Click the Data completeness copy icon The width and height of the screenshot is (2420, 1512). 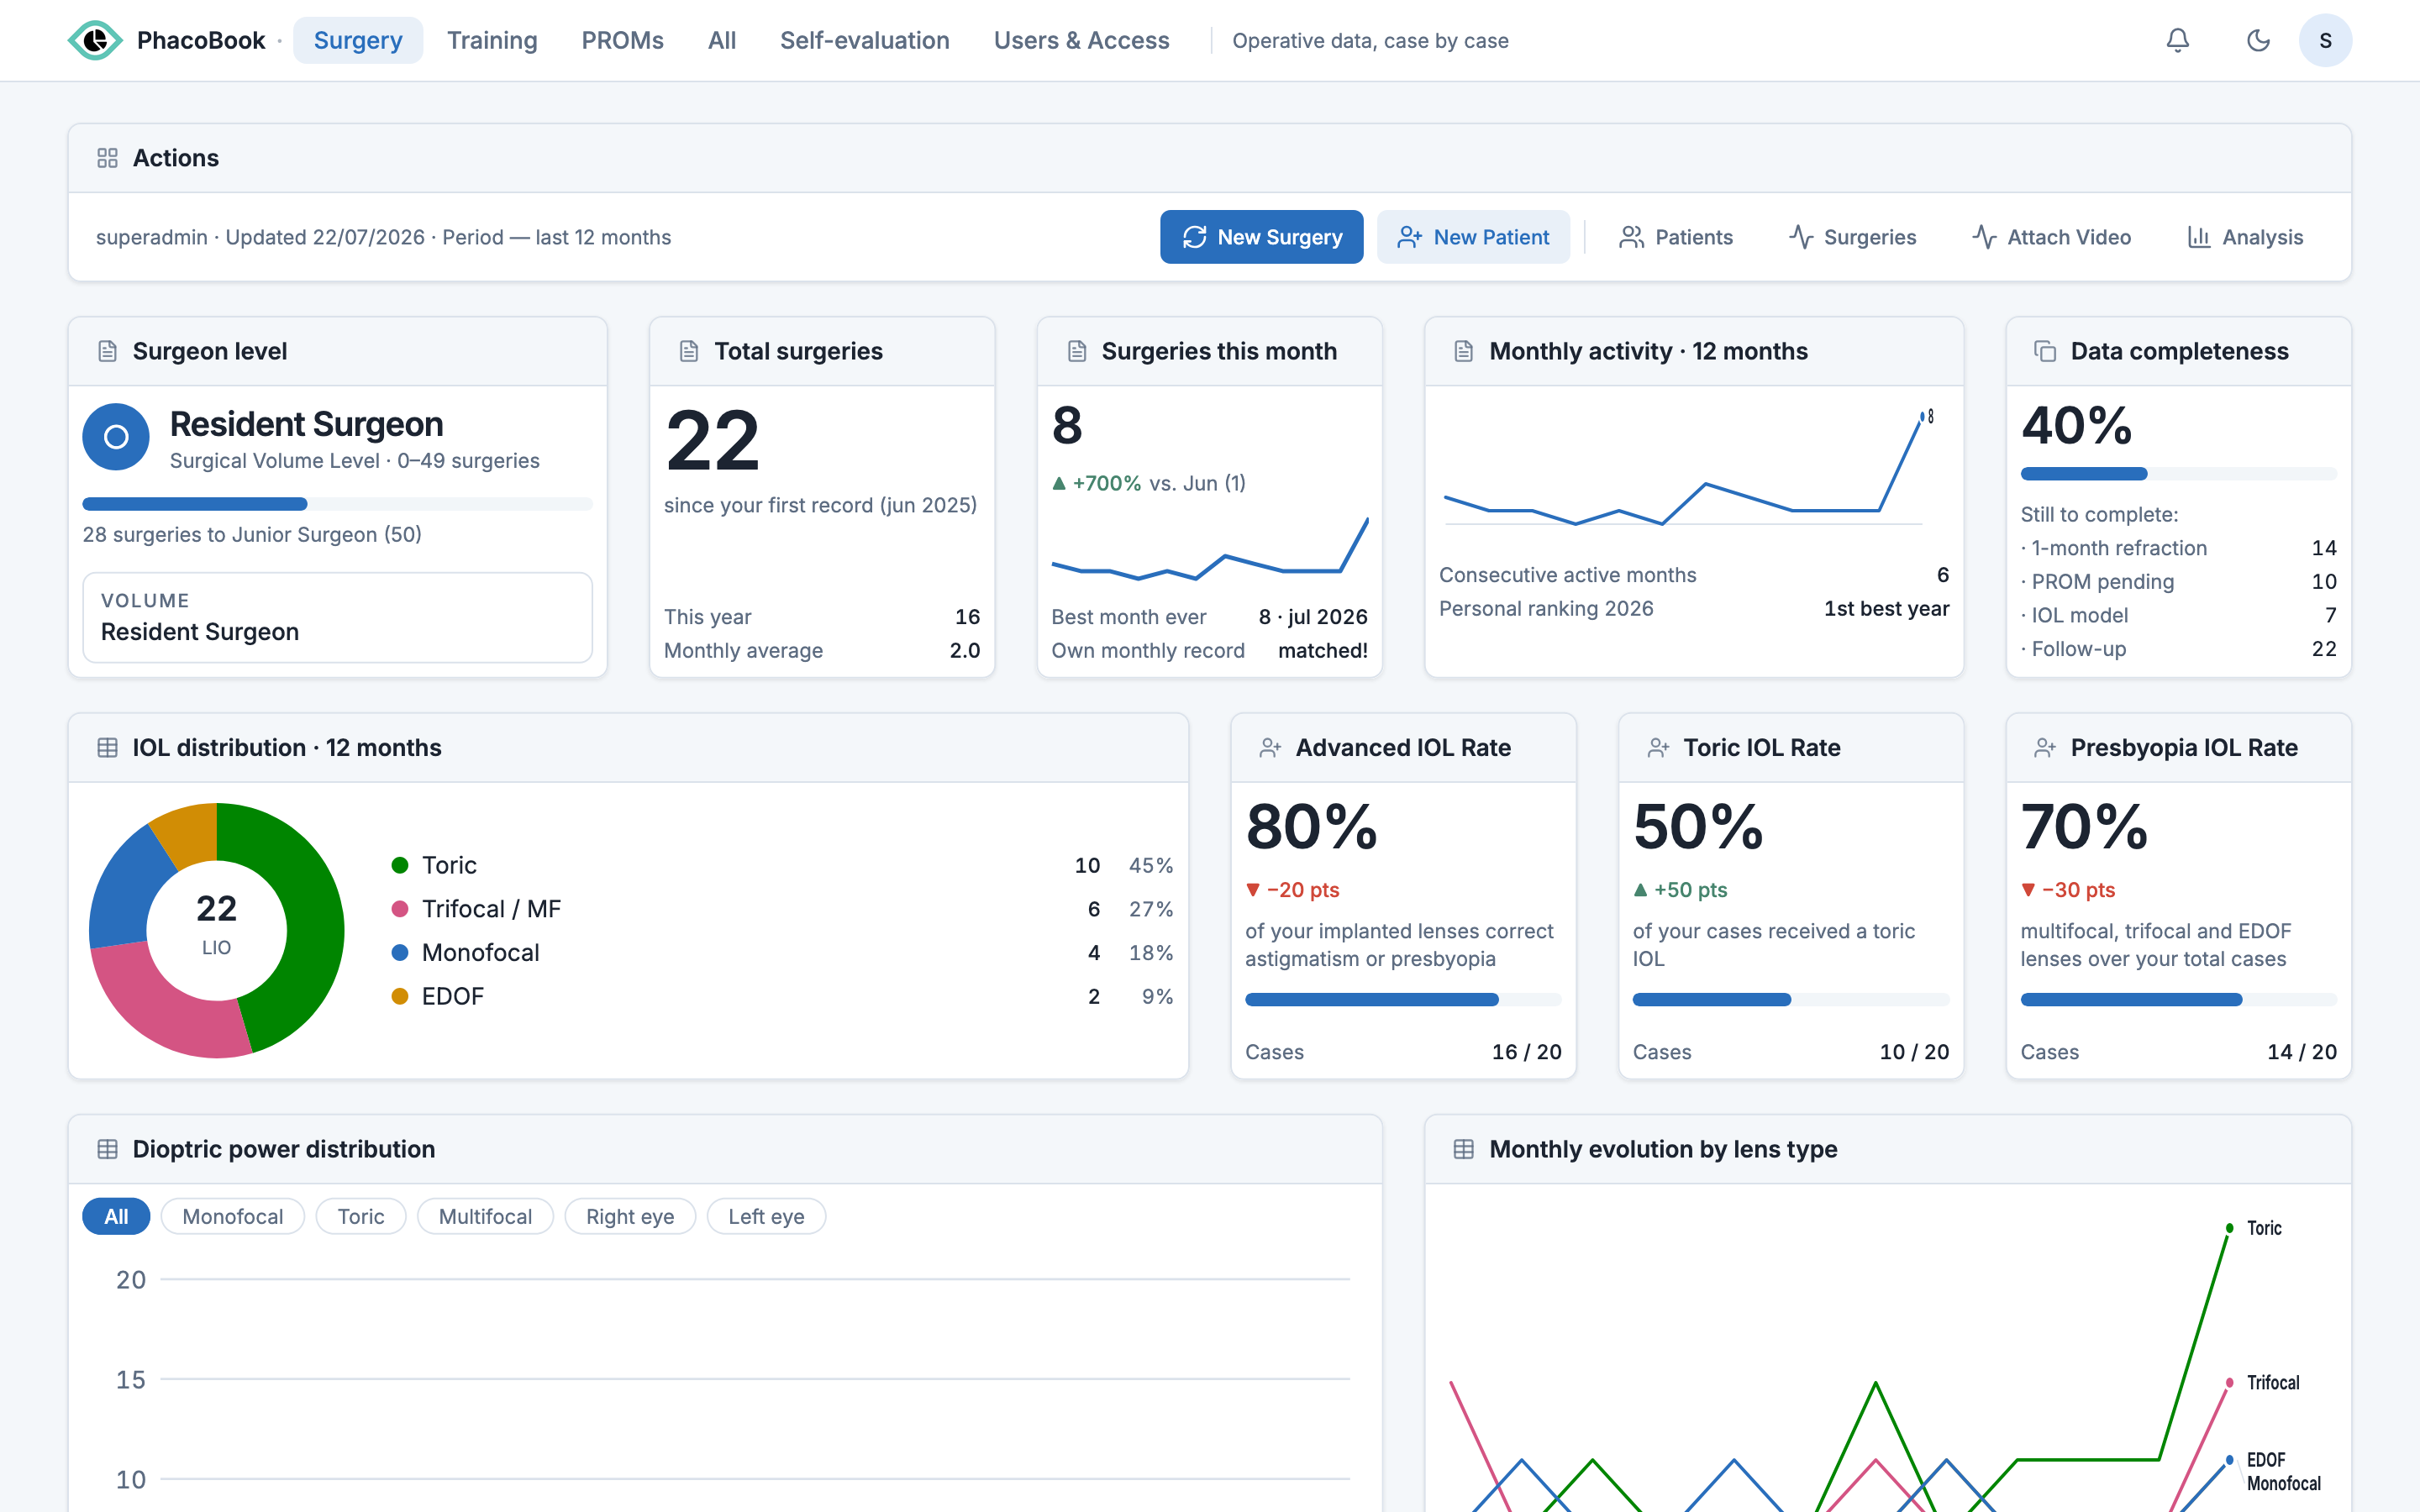tap(2045, 351)
